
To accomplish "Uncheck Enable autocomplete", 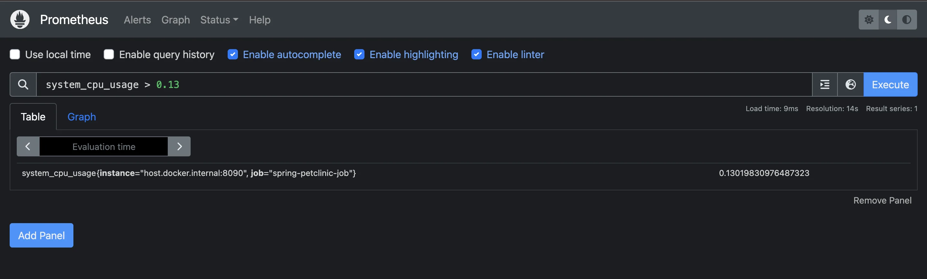I will click(233, 55).
